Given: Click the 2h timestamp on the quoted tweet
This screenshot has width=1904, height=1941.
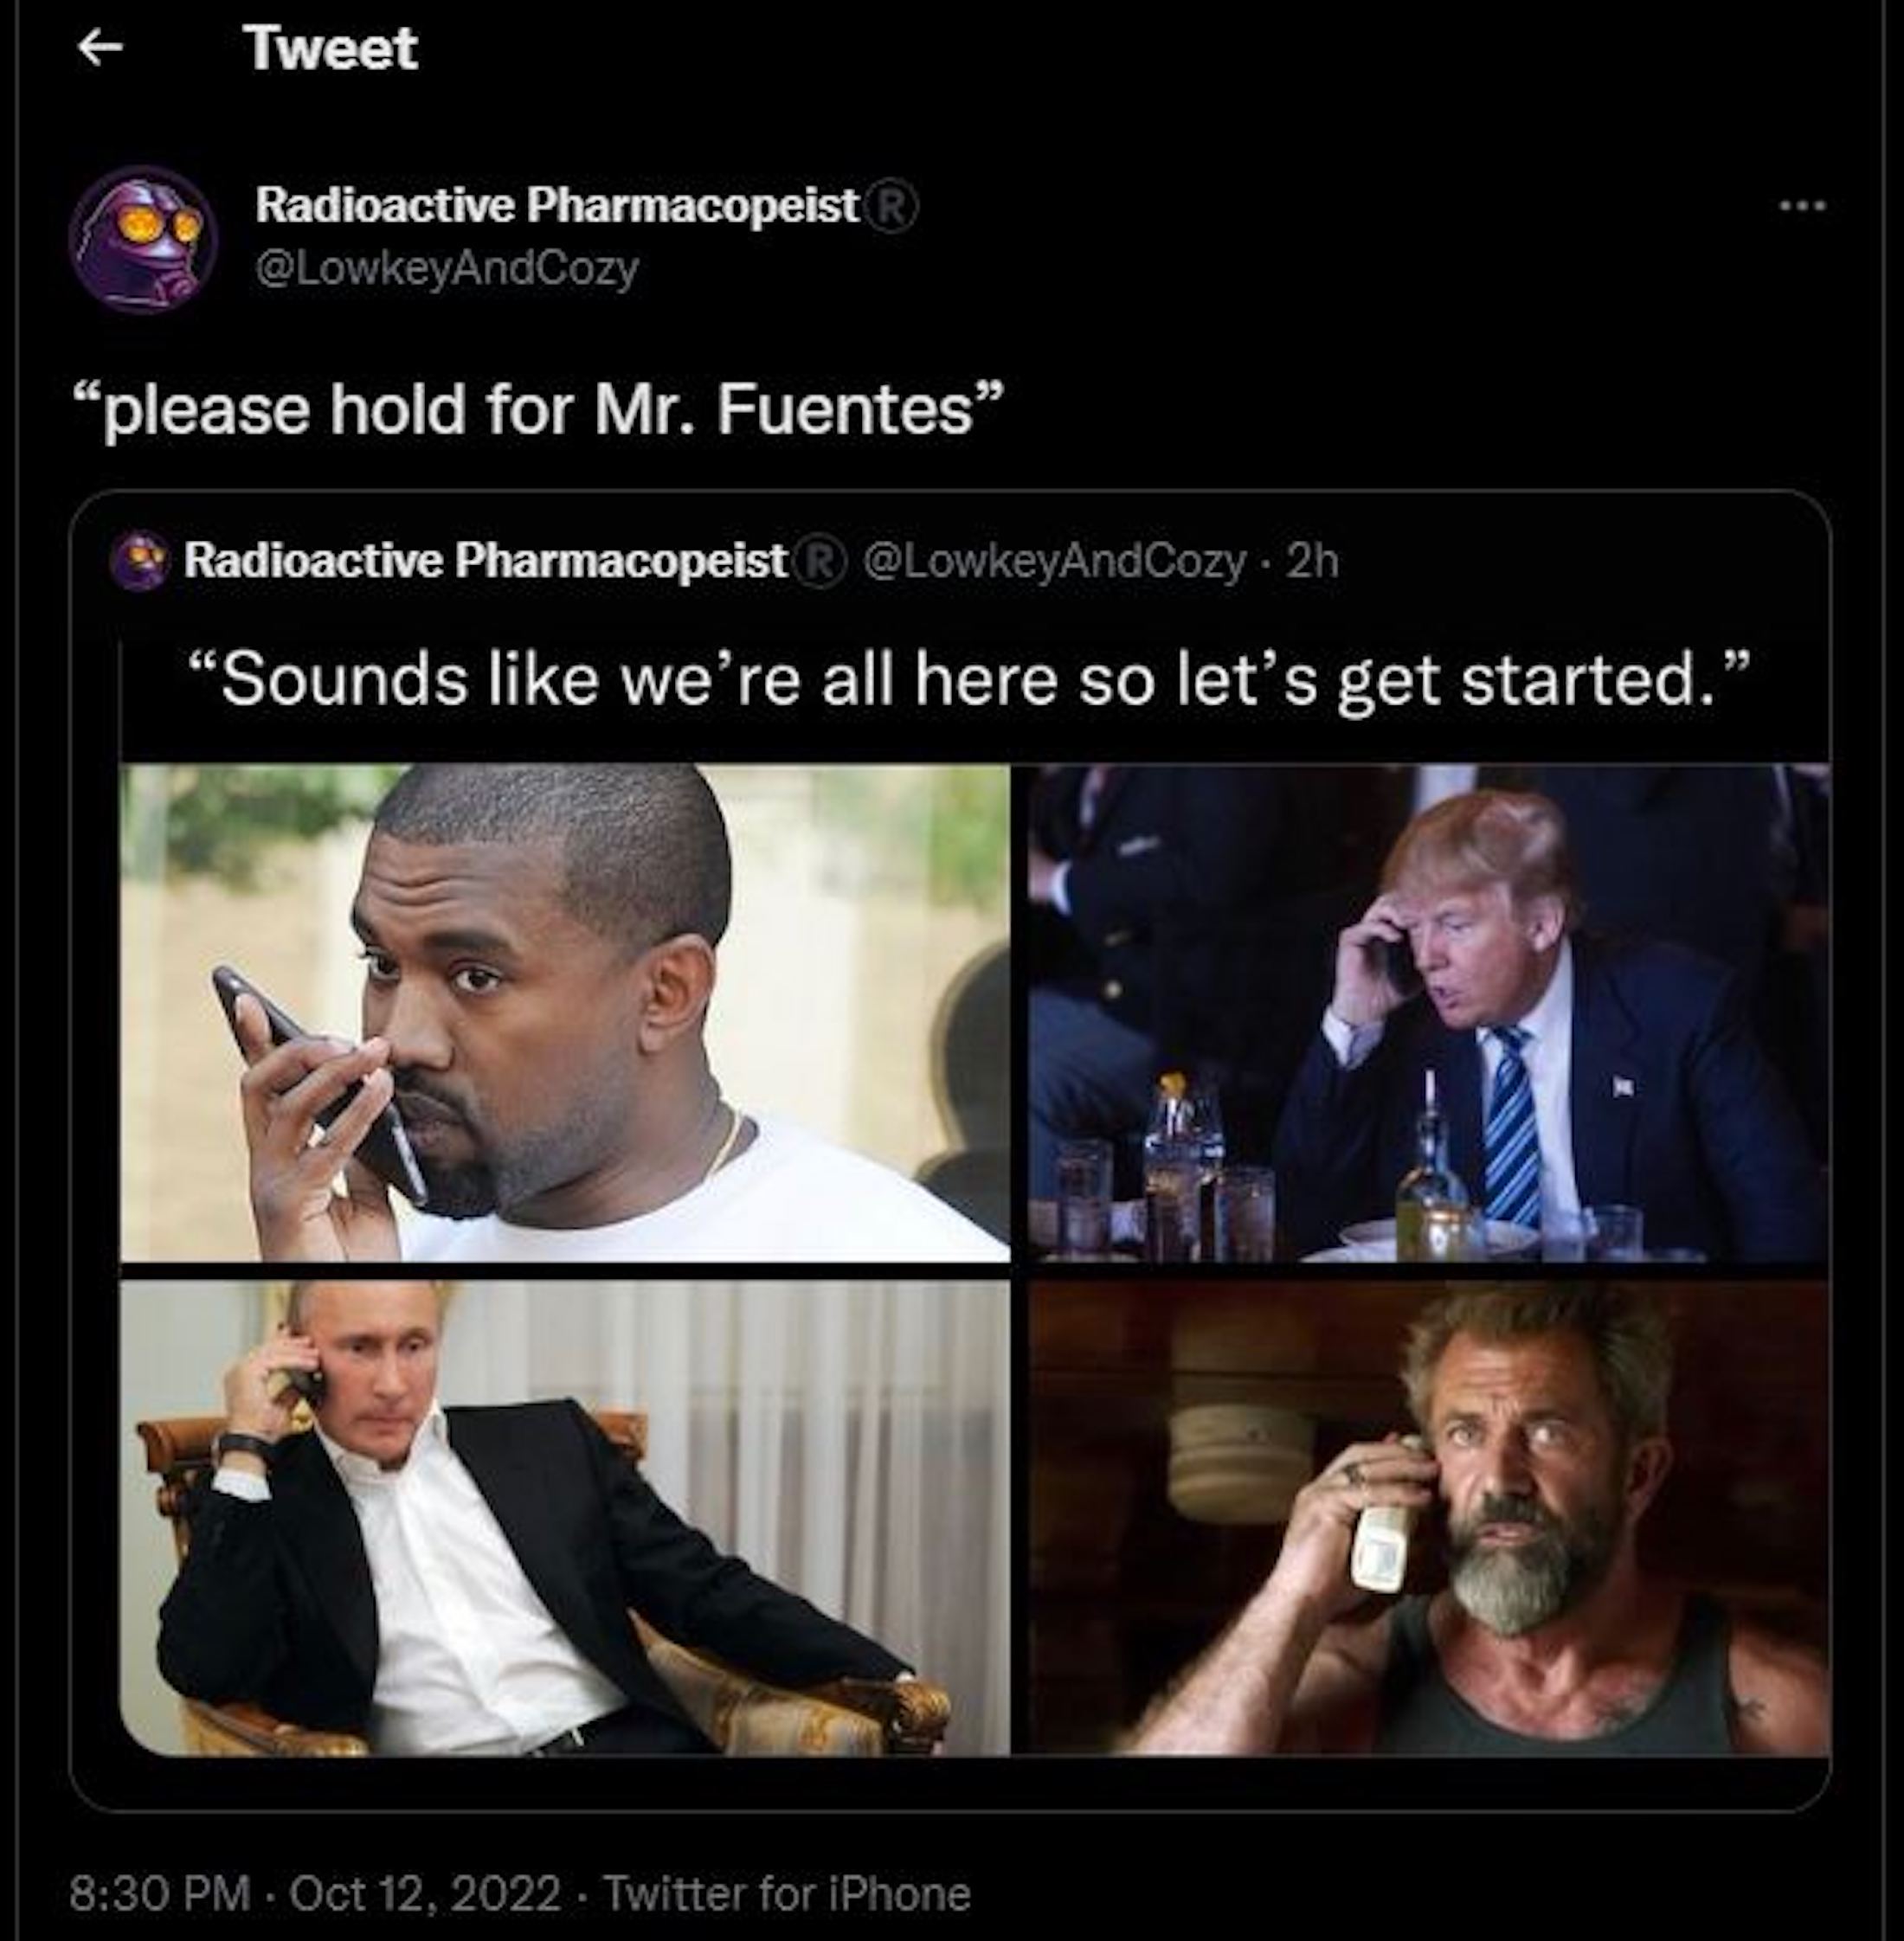Looking at the screenshot, I should point(1312,562).
